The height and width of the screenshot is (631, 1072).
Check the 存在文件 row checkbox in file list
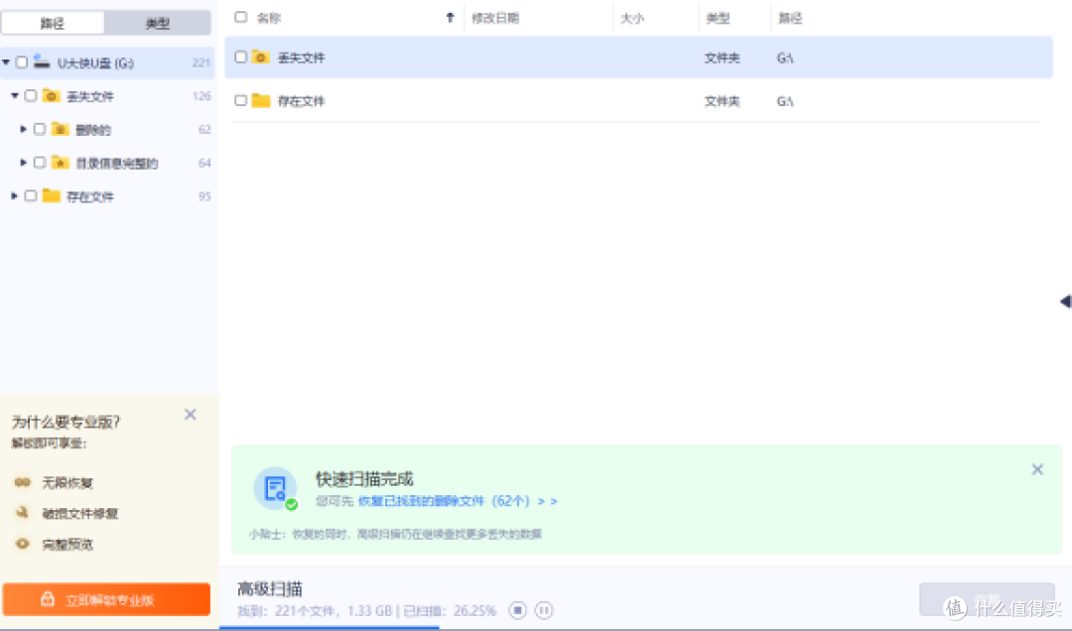coord(240,100)
